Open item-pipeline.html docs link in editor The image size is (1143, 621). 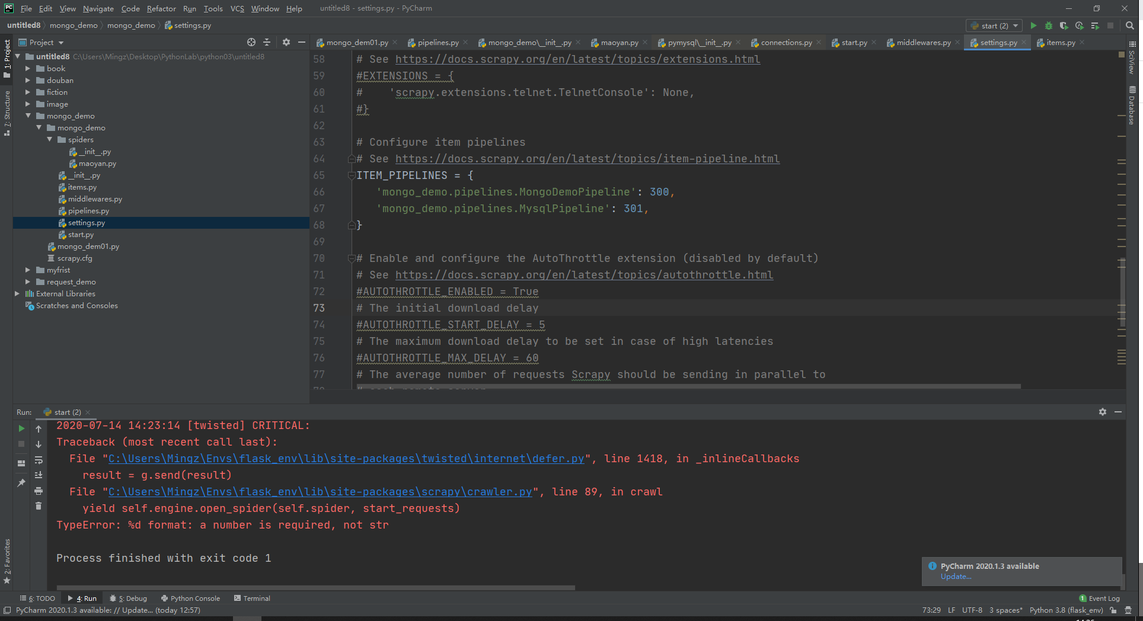588,159
